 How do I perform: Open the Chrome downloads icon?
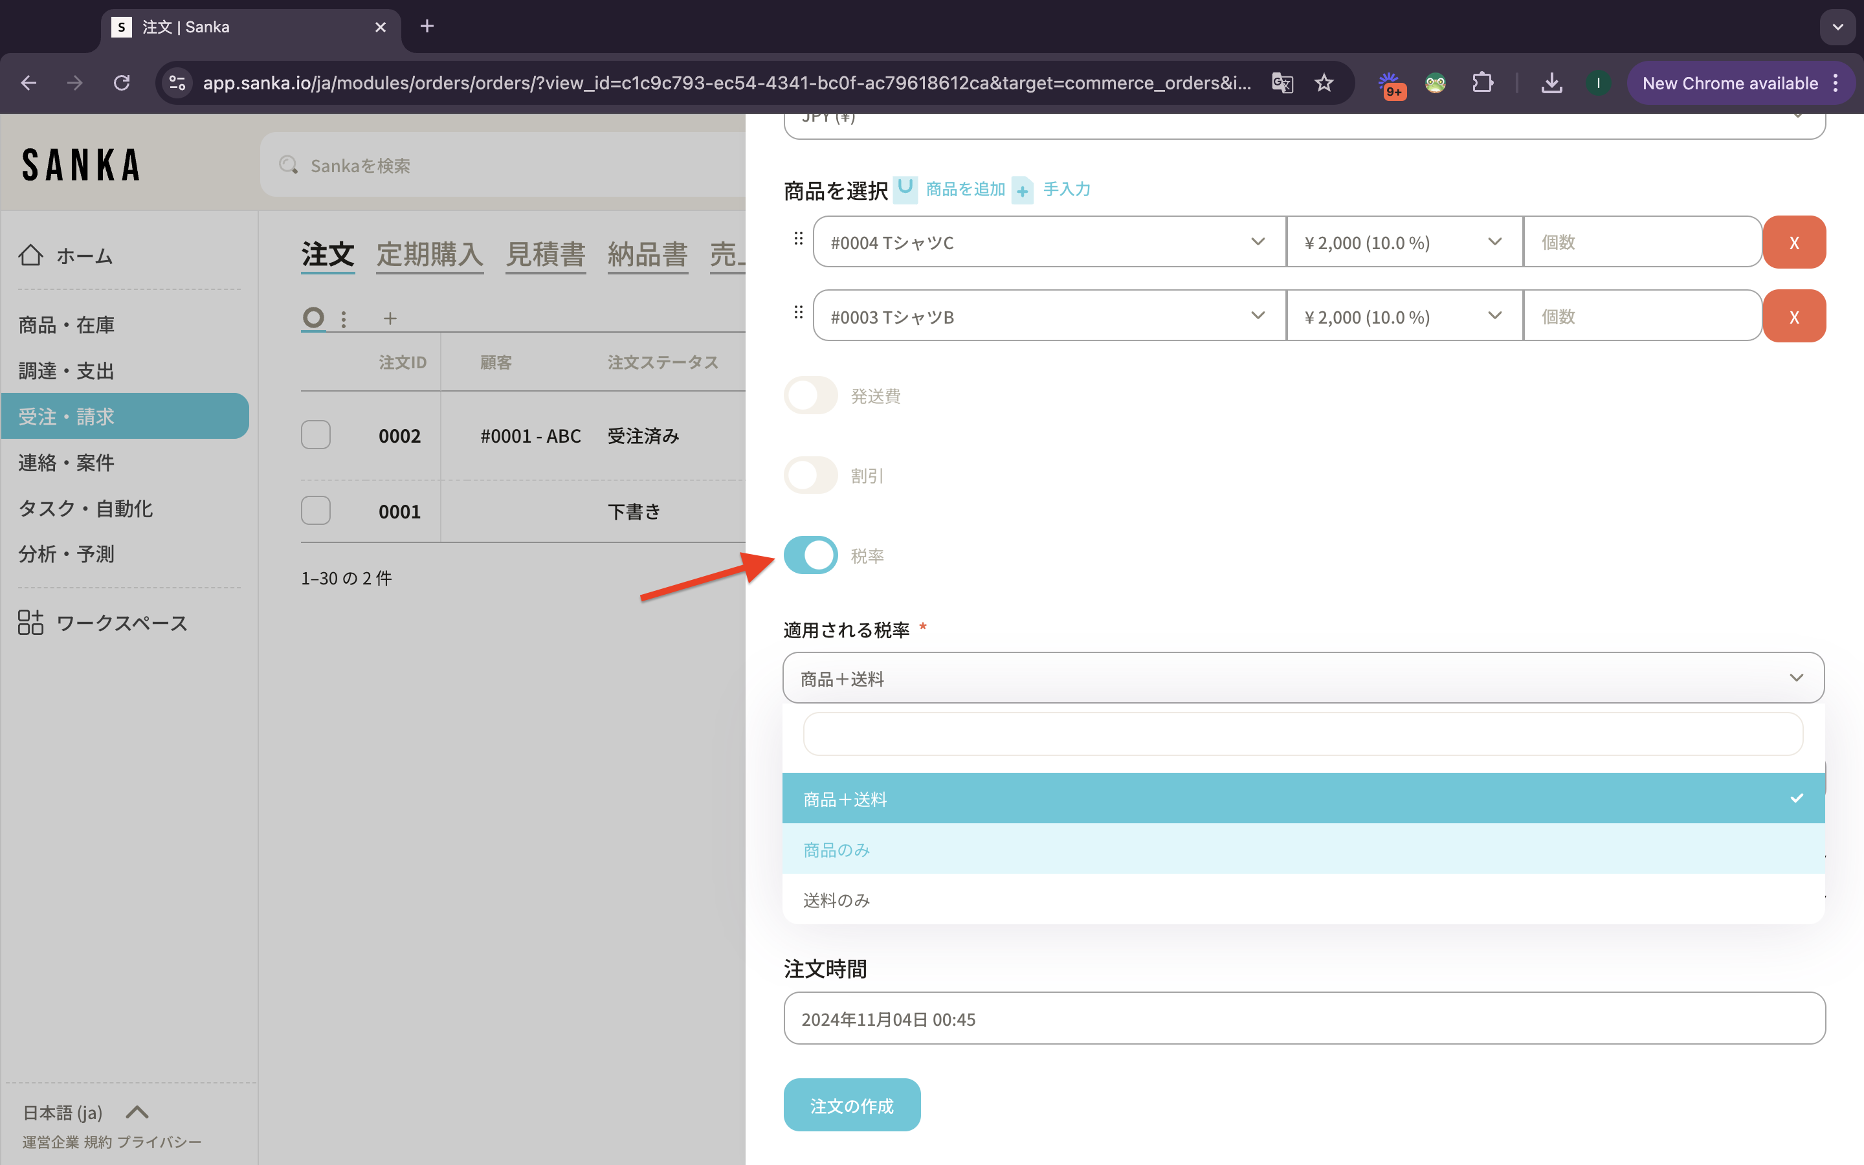1551,83
